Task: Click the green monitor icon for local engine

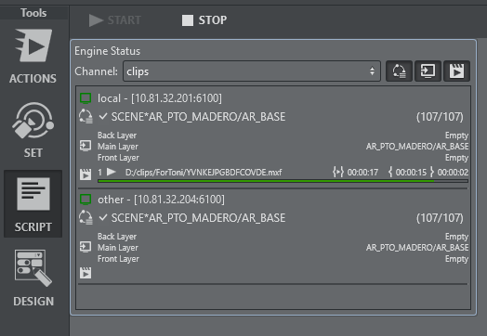Action: pos(86,98)
